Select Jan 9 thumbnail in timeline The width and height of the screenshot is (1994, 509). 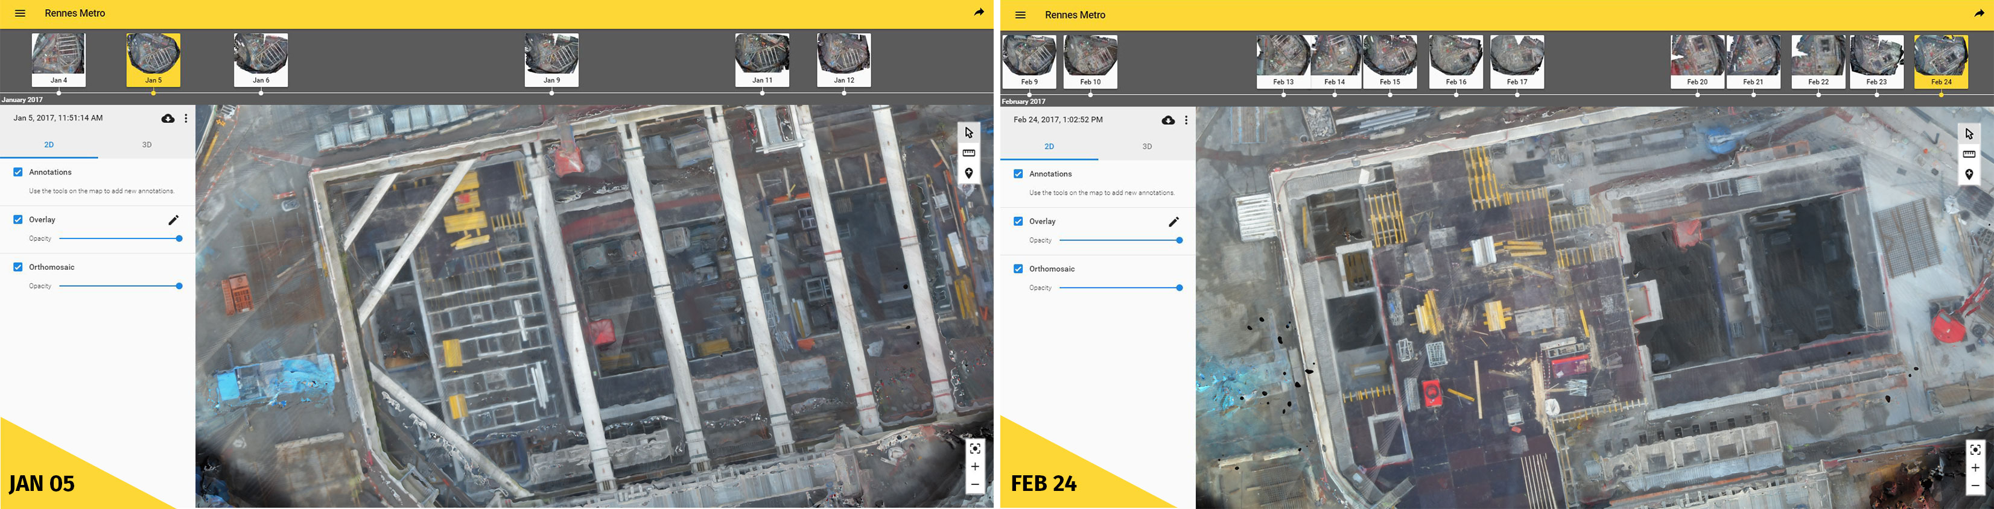click(551, 60)
